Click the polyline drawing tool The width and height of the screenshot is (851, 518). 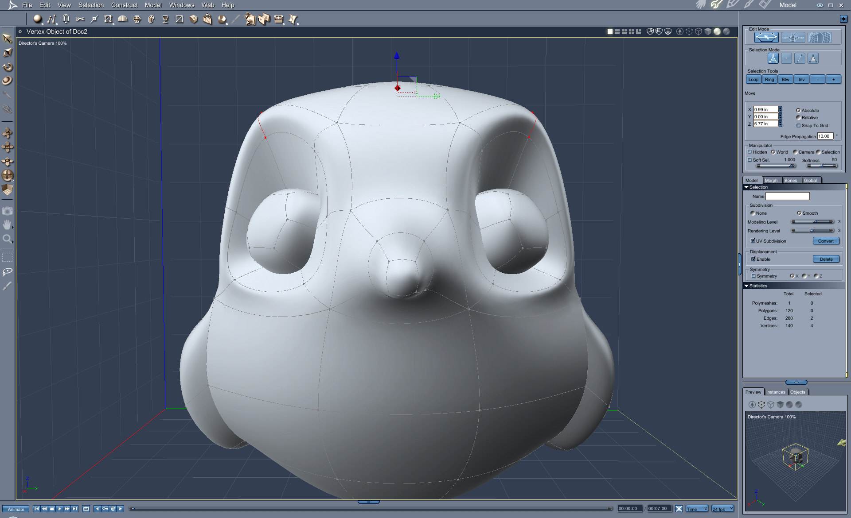tap(51, 19)
